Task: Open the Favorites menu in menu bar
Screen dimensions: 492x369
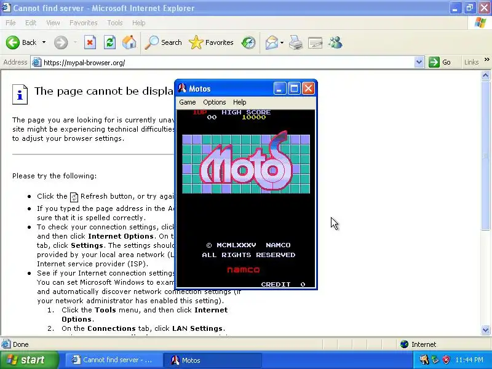Action: [84, 23]
